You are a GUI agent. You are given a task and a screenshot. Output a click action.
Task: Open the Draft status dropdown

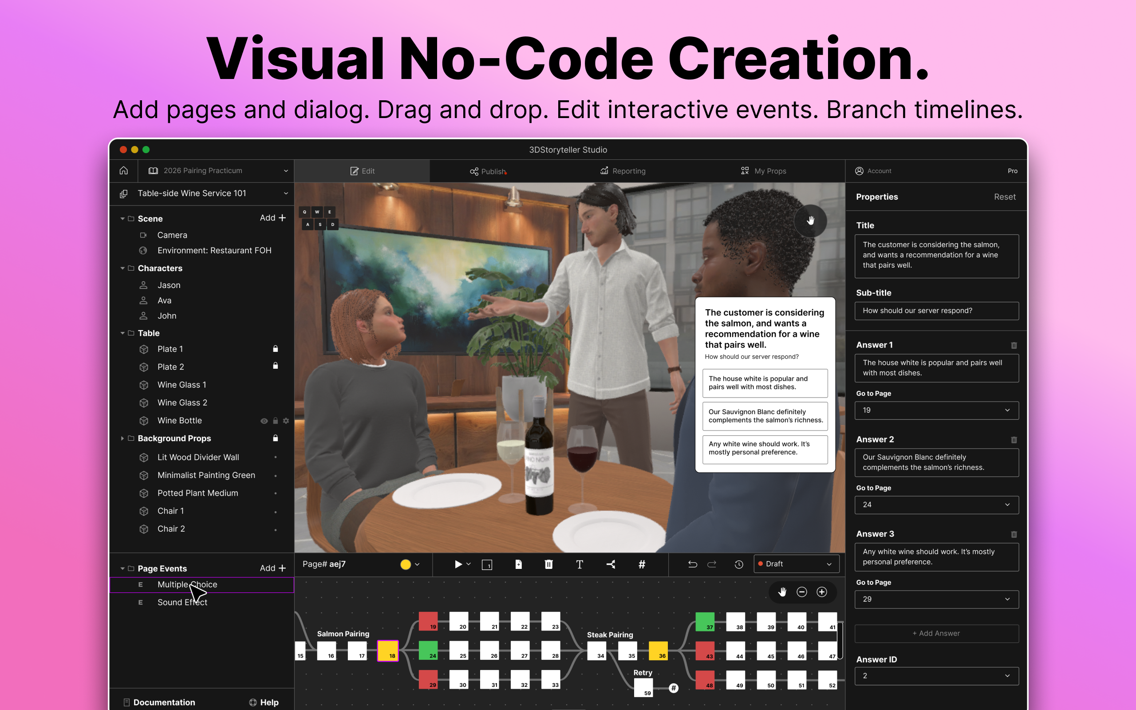tap(796, 564)
